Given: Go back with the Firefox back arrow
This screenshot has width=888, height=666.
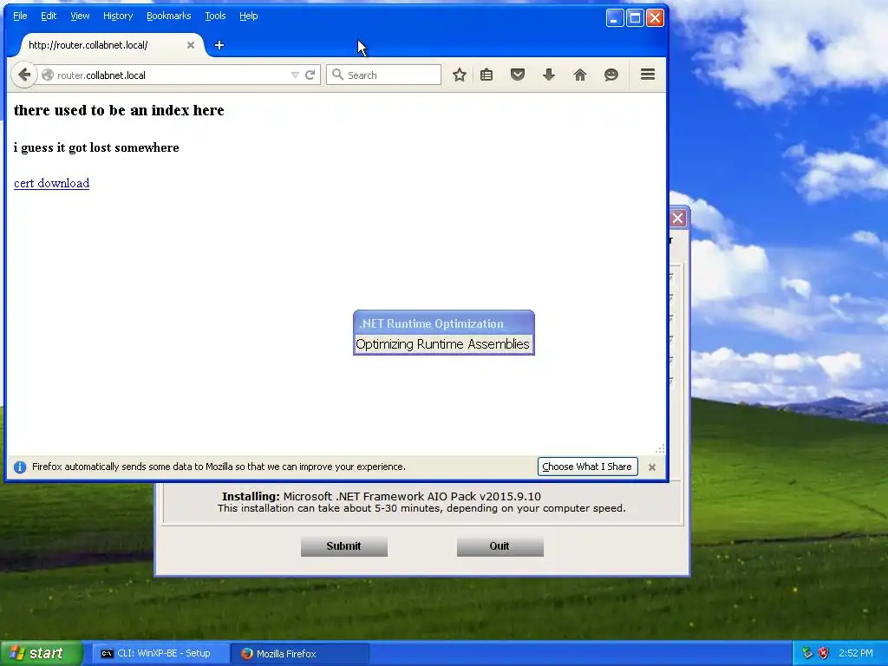Looking at the screenshot, I should [23, 75].
